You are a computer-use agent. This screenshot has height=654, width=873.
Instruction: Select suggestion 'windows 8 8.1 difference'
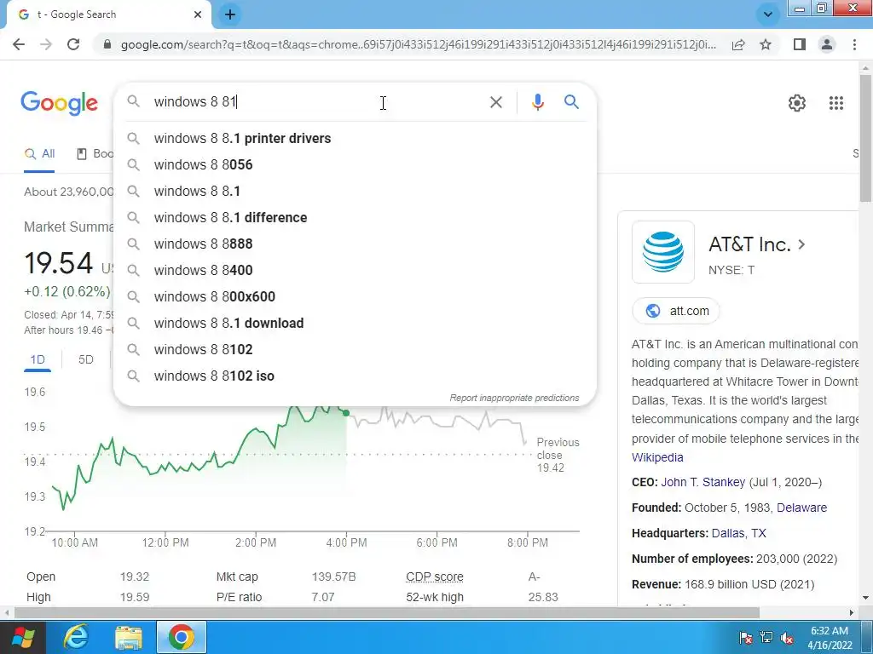point(355,217)
